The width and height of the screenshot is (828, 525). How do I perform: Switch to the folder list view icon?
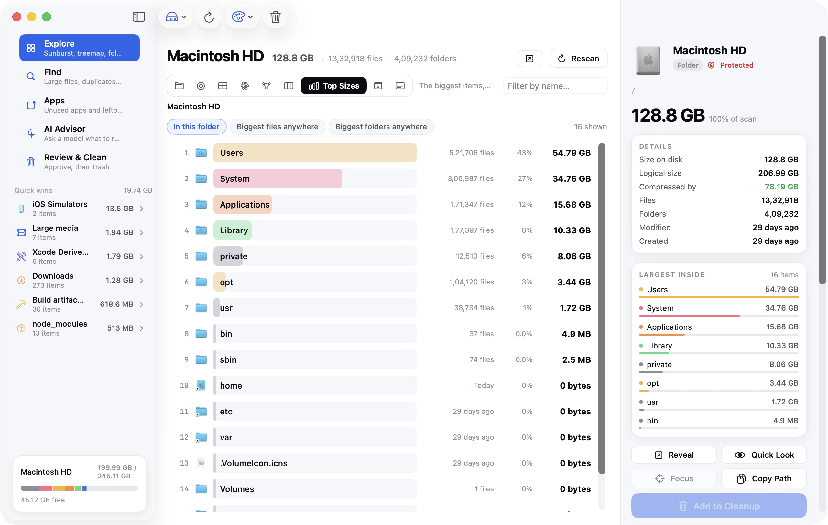pos(179,86)
